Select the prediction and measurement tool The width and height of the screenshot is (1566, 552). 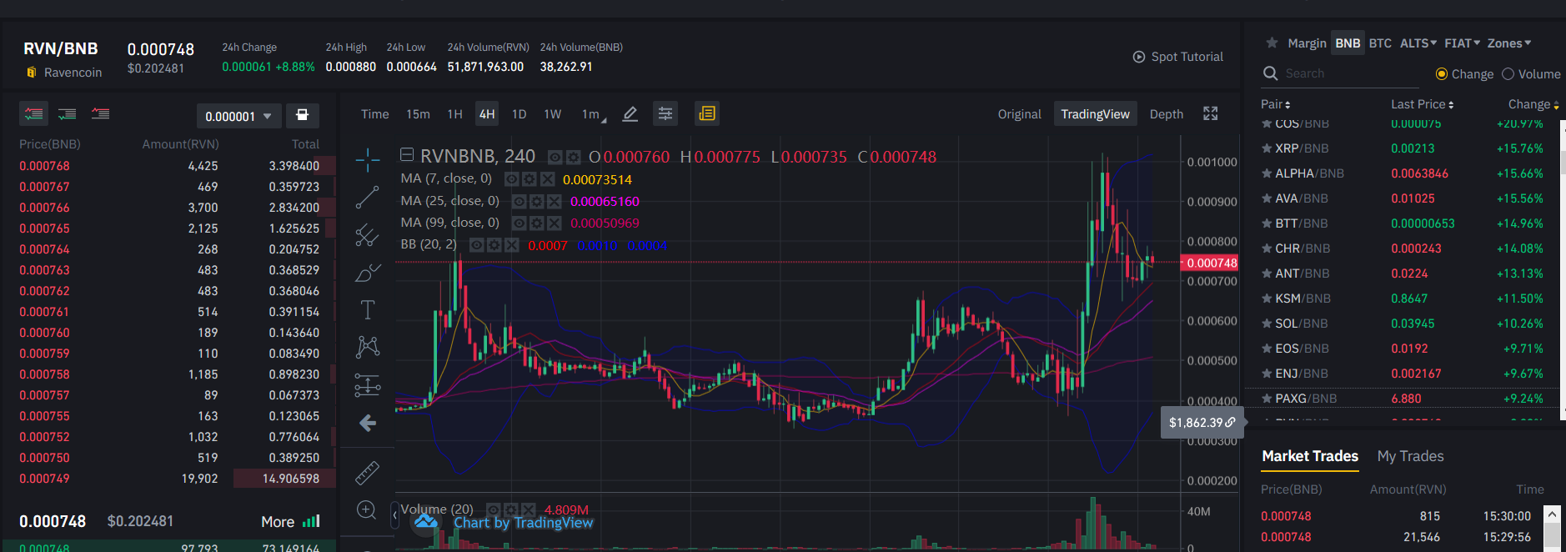367,384
